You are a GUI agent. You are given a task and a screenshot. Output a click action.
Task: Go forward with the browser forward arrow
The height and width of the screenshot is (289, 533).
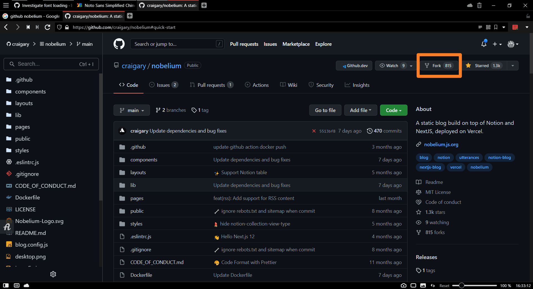[17, 27]
